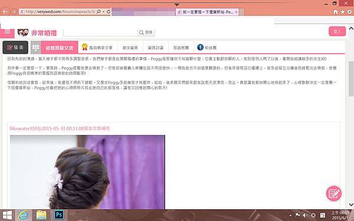
Task: Click the address bar search magnifier
Action: pos(99,12)
